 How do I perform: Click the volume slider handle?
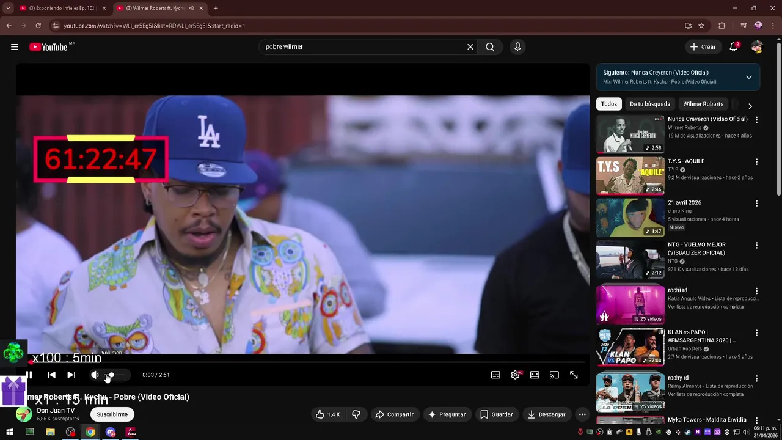pos(111,375)
